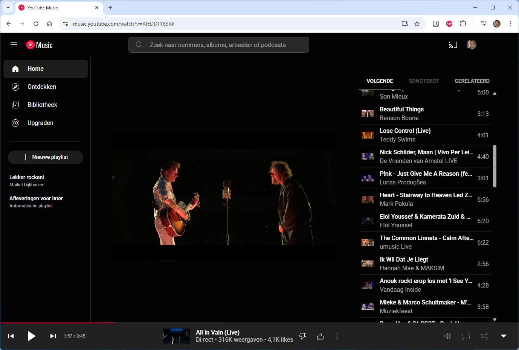The width and height of the screenshot is (519, 350).
Task: Seek using the playback progress bar
Action: 259,323
